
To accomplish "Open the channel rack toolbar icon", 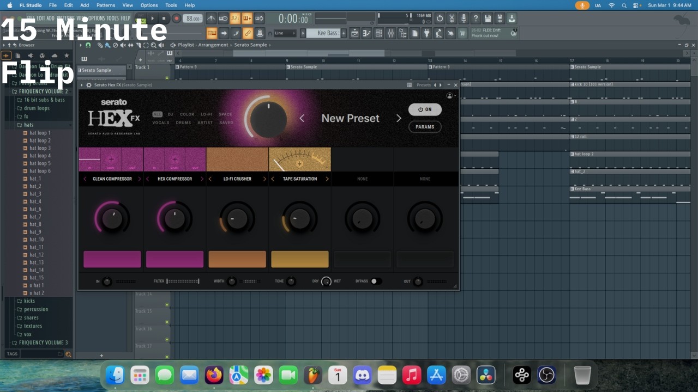I will [378, 33].
